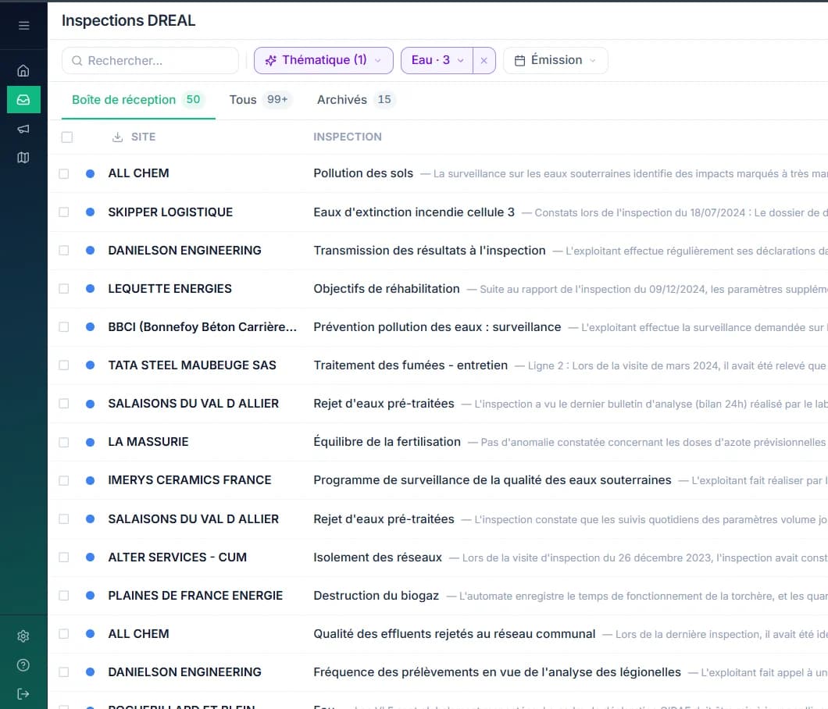Open settings gear in sidebar
This screenshot has height=709, width=828.
[x=23, y=636]
